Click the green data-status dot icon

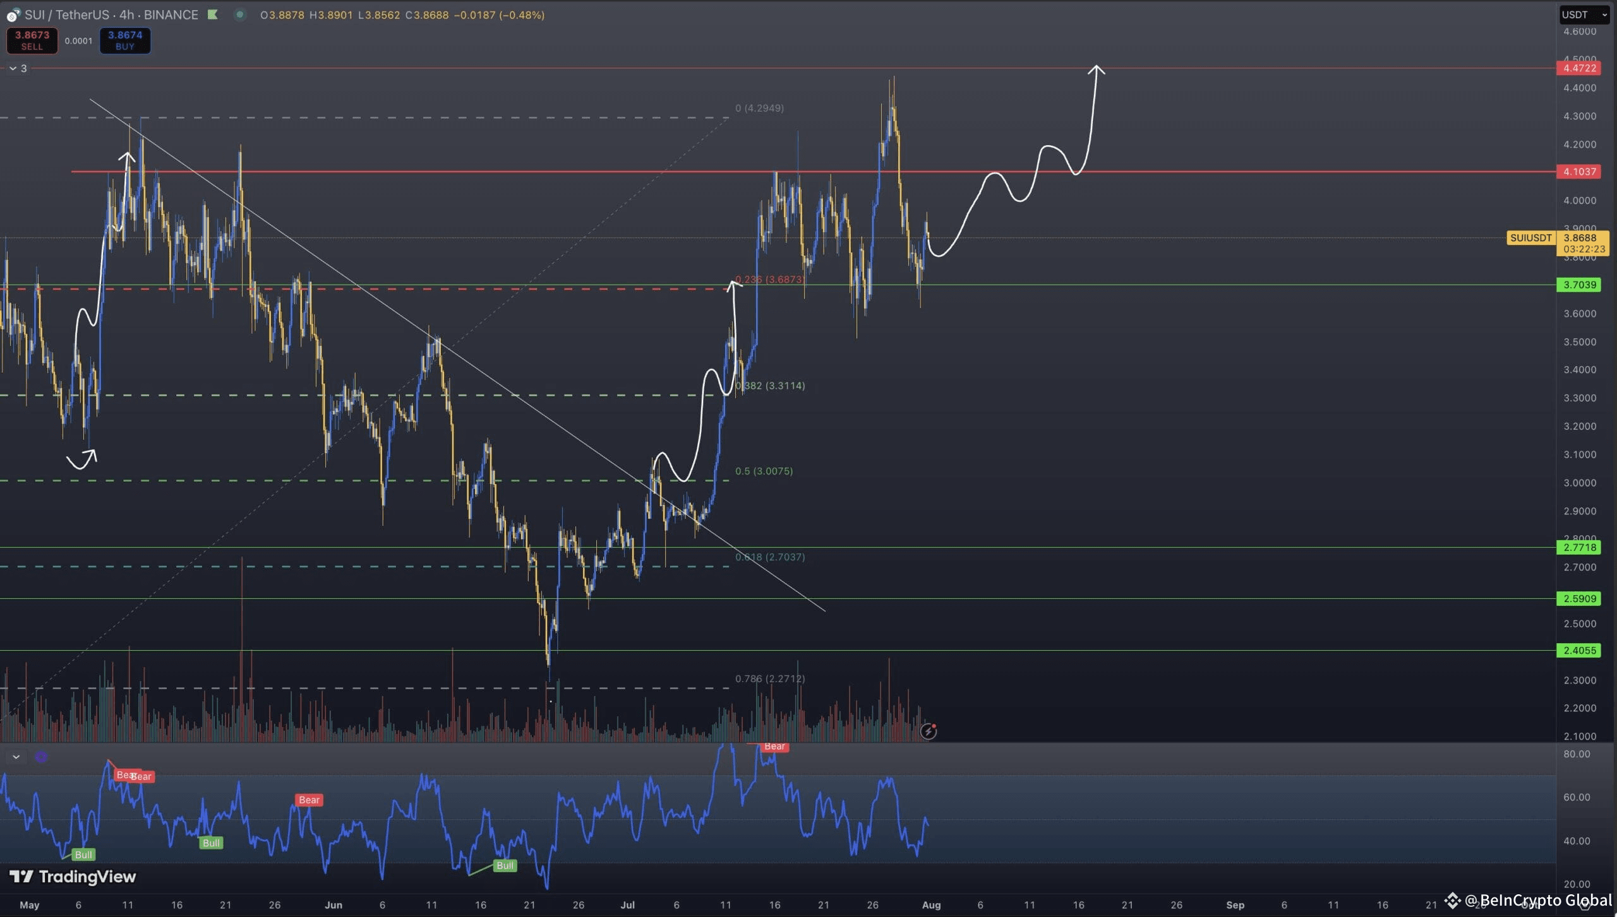click(239, 14)
